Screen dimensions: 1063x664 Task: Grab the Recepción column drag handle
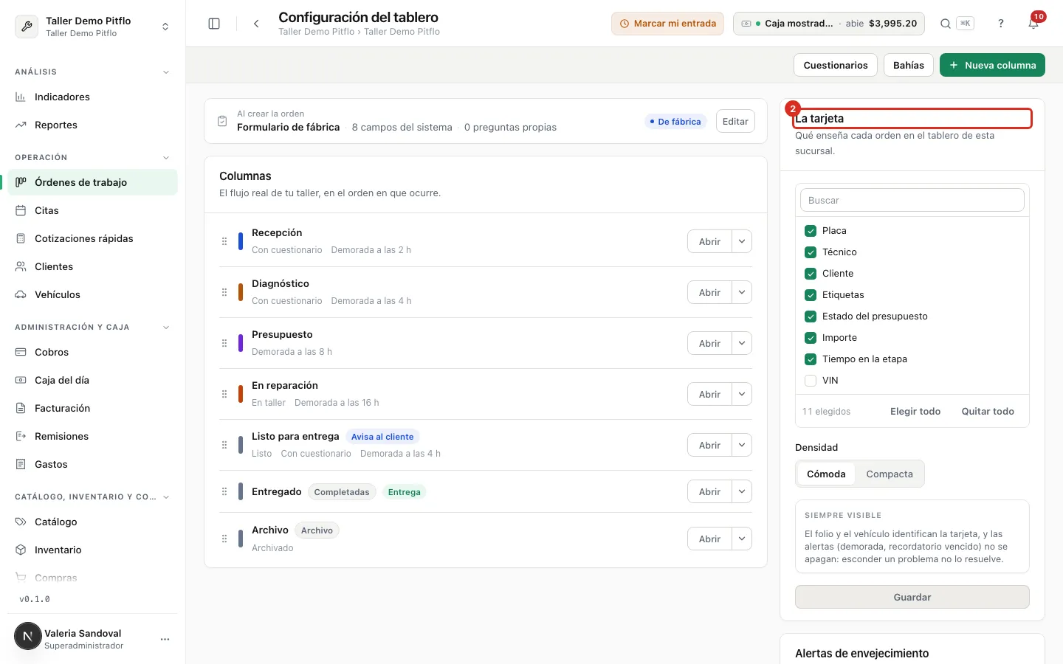coord(224,241)
